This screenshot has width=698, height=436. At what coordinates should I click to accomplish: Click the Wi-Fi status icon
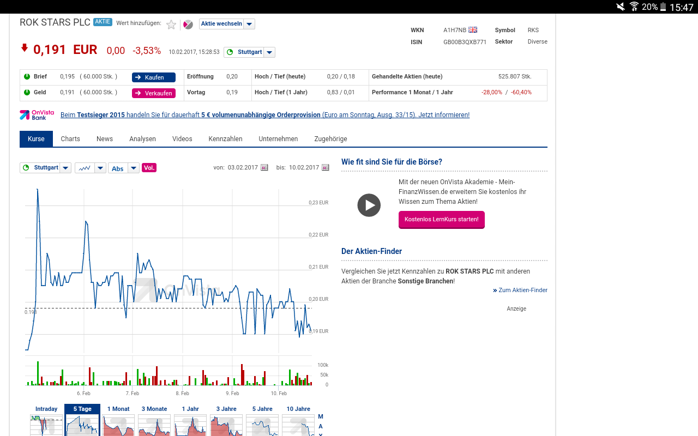(x=634, y=7)
